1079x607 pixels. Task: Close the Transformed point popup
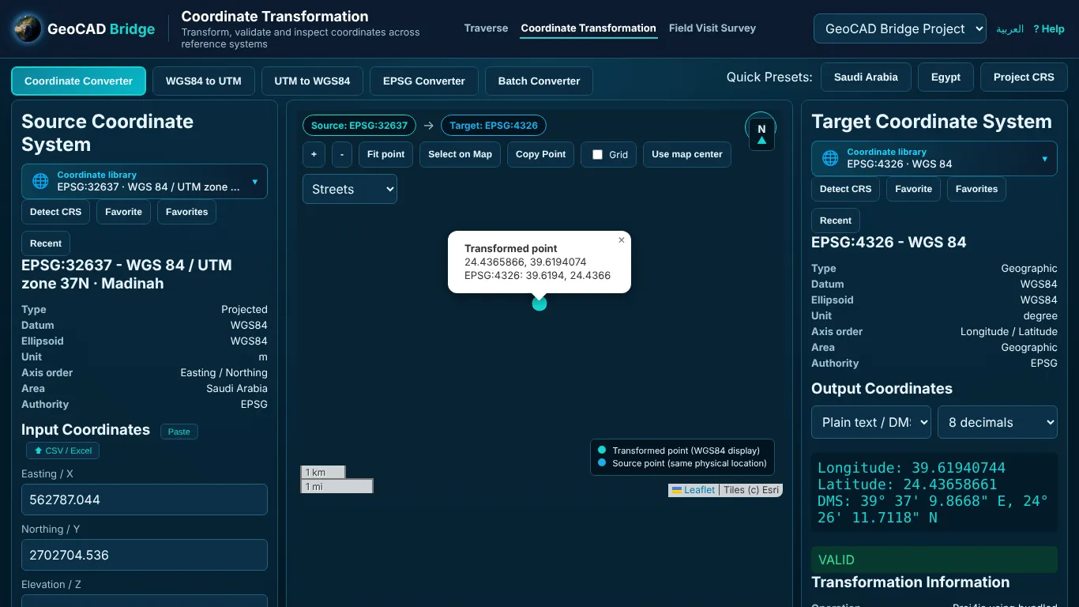(x=621, y=240)
